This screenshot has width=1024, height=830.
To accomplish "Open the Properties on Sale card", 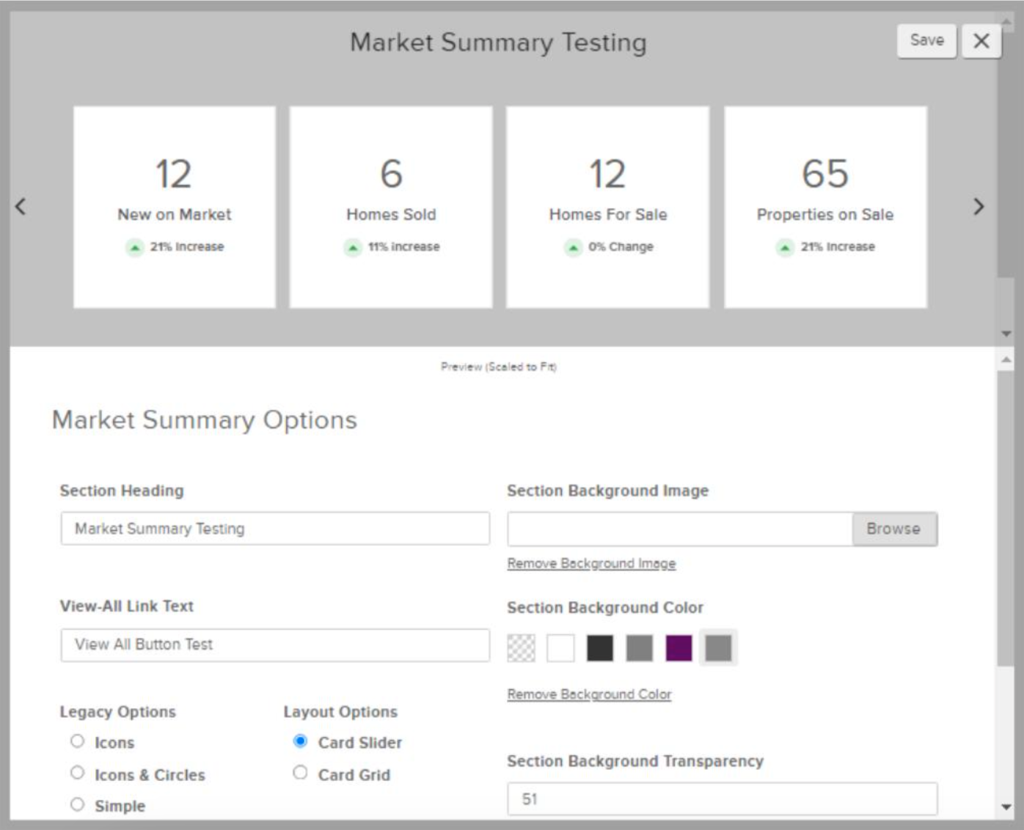I will pos(826,207).
